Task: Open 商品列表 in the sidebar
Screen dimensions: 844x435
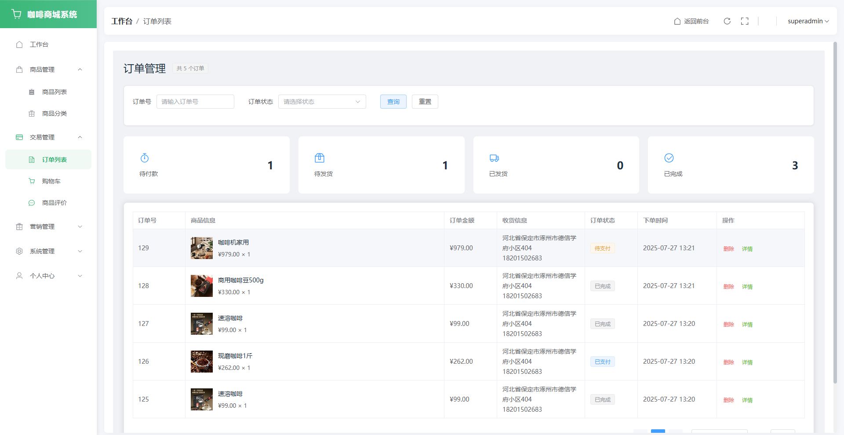Action: (54, 92)
